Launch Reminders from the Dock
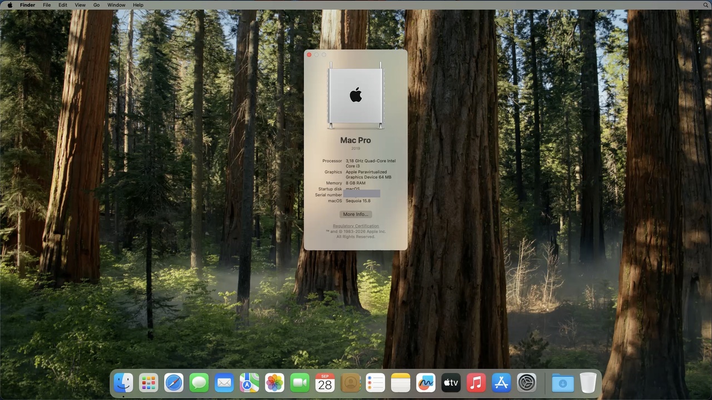 [x=375, y=383]
